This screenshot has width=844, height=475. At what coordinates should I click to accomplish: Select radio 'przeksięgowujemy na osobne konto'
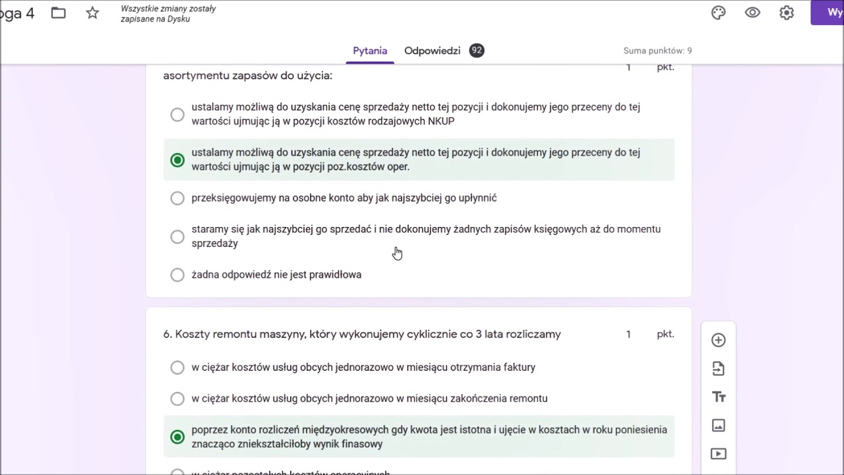(177, 199)
